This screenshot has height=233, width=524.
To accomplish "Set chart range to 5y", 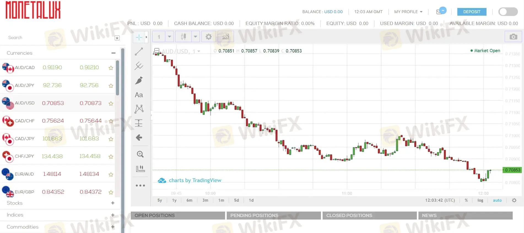I will [x=160, y=200].
